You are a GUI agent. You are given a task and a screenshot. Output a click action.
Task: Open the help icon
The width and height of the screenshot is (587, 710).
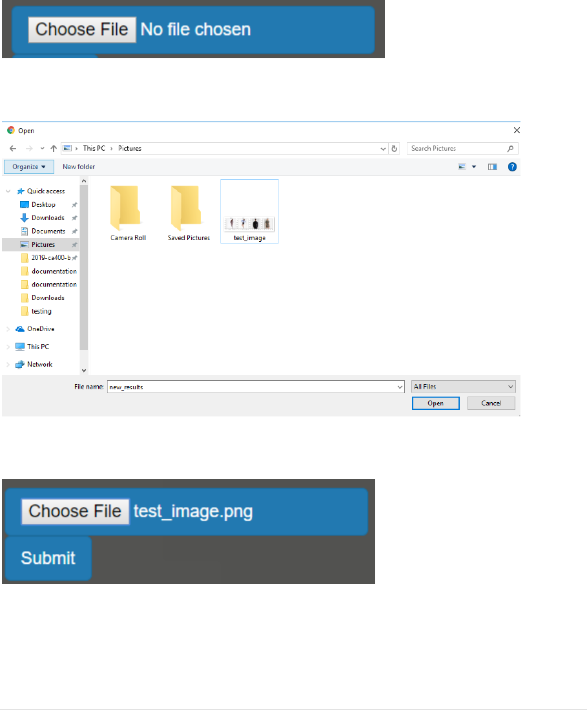[512, 167]
